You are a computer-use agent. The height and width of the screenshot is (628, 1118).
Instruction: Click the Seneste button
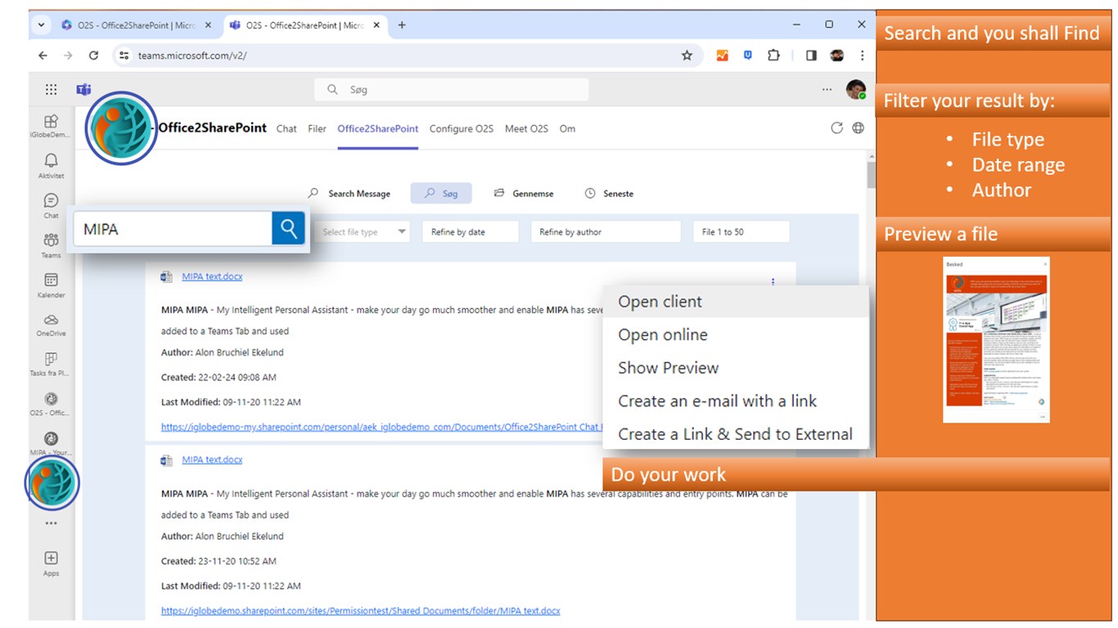[610, 194]
